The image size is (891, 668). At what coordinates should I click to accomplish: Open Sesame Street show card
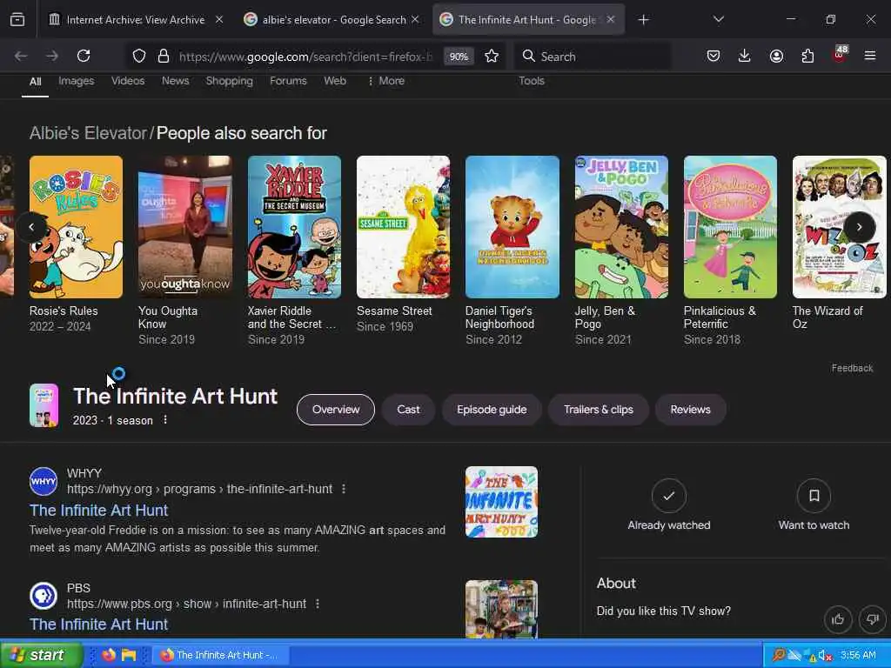[x=403, y=244]
